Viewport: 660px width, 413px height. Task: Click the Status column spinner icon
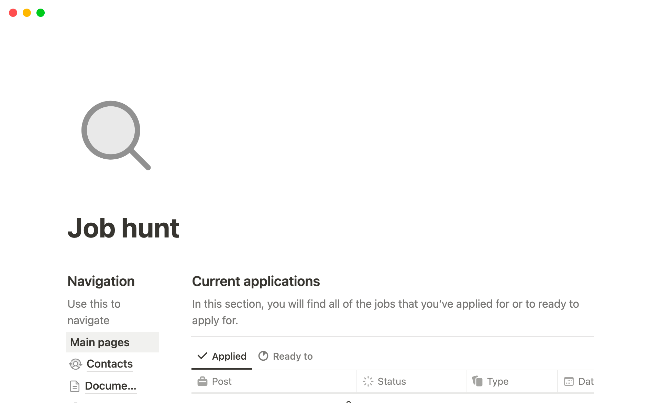368,381
